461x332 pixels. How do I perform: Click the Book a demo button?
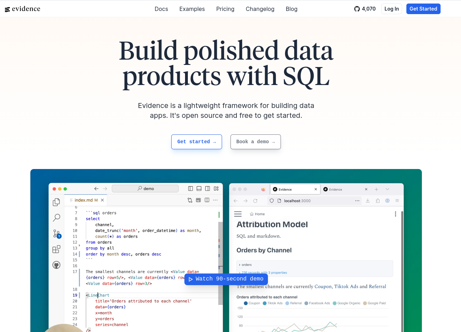[256, 142]
